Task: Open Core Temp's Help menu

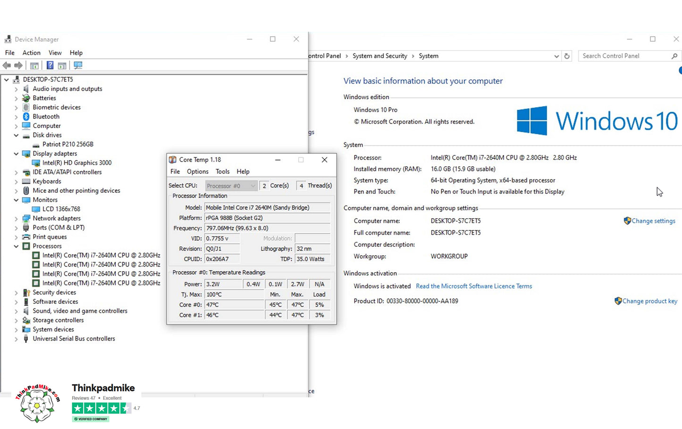Action: [x=243, y=172]
